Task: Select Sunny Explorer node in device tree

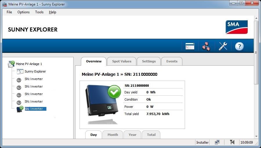Action: 35,71
